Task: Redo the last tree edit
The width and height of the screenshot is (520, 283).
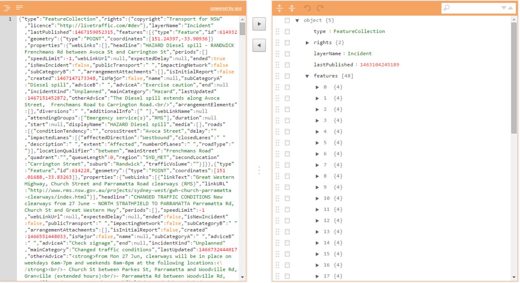Action: click(320, 7)
